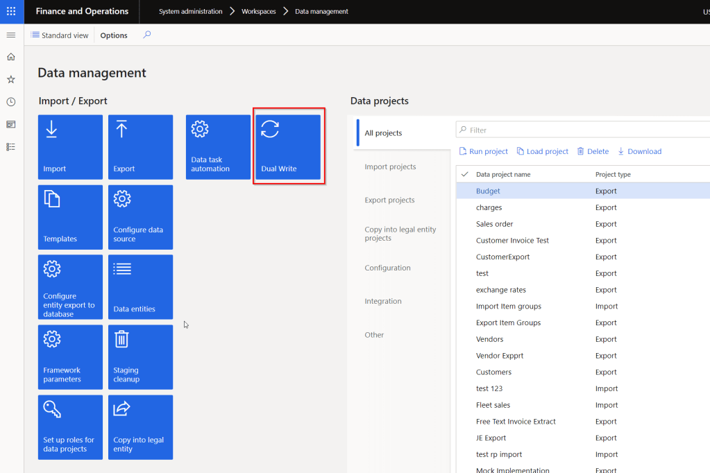This screenshot has height=473, width=710.
Task: Open Favorites star in sidebar
Action: point(11,80)
